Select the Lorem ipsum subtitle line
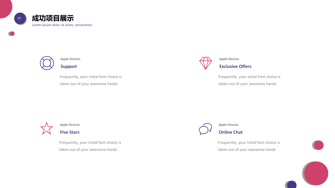The width and height of the screenshot is (335, 188). pyautogui.click(x=62, y=25)
